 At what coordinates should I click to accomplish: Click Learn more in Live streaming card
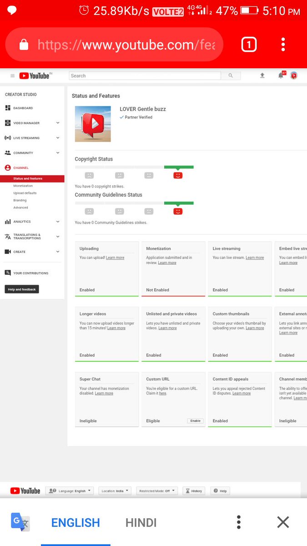tap(255, 258)
